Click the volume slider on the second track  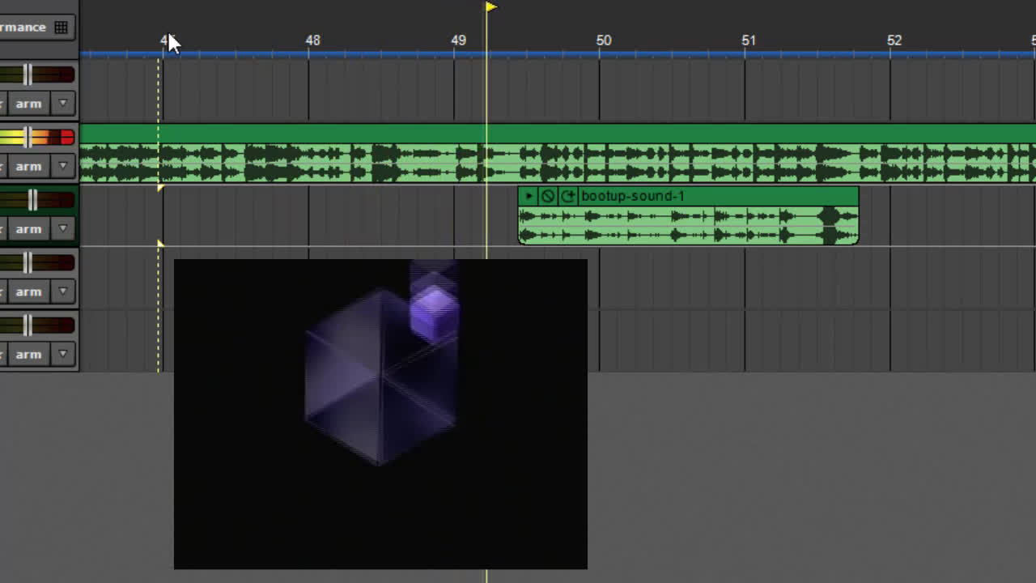[x=28, y=138]
